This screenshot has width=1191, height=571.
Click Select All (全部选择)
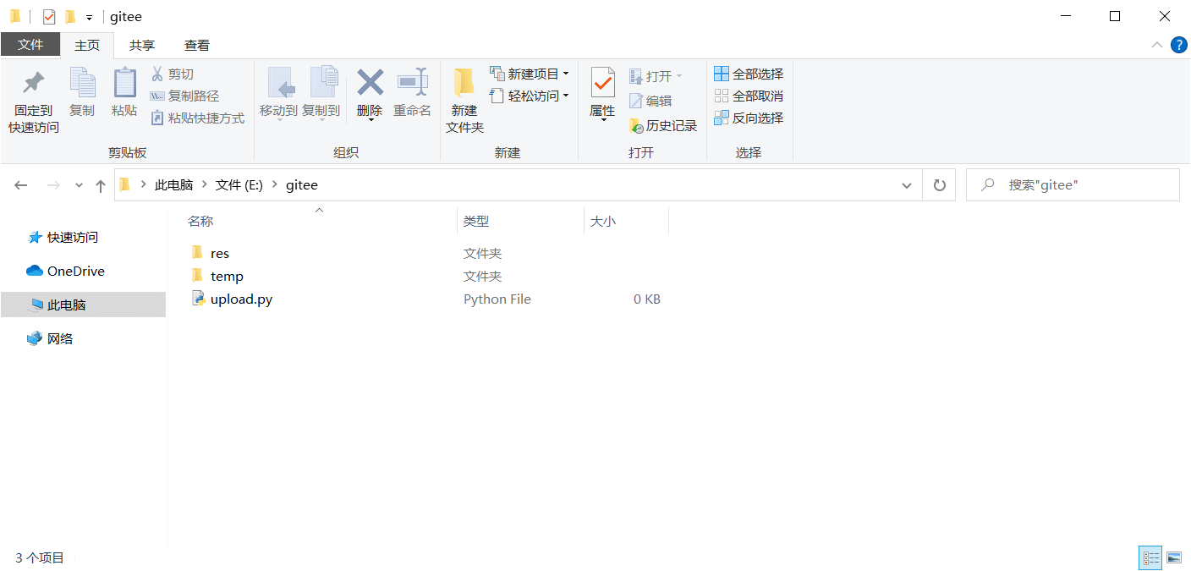pyautogui.click(x=749, y=74)
